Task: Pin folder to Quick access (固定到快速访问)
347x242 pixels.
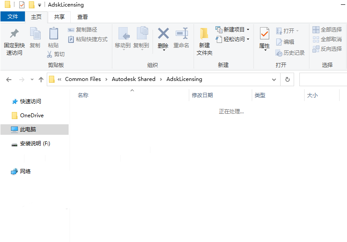Action: click(x=14, y=42)
